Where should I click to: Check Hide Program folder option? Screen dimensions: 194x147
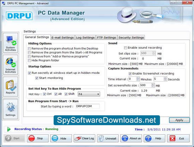click(29, 60)
